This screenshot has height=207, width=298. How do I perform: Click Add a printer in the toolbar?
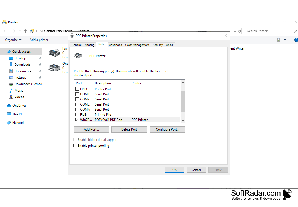tap(39, 40)
